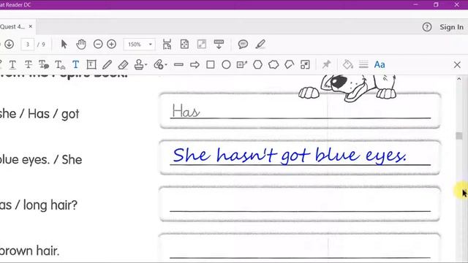Pick the Replace text note tool
The image size is (468, 263).
44,65
